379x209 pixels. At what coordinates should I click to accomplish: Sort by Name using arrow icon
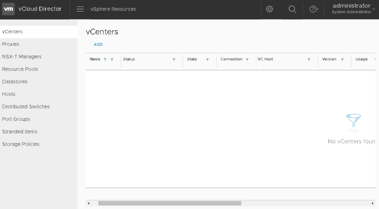click(105, 59)
